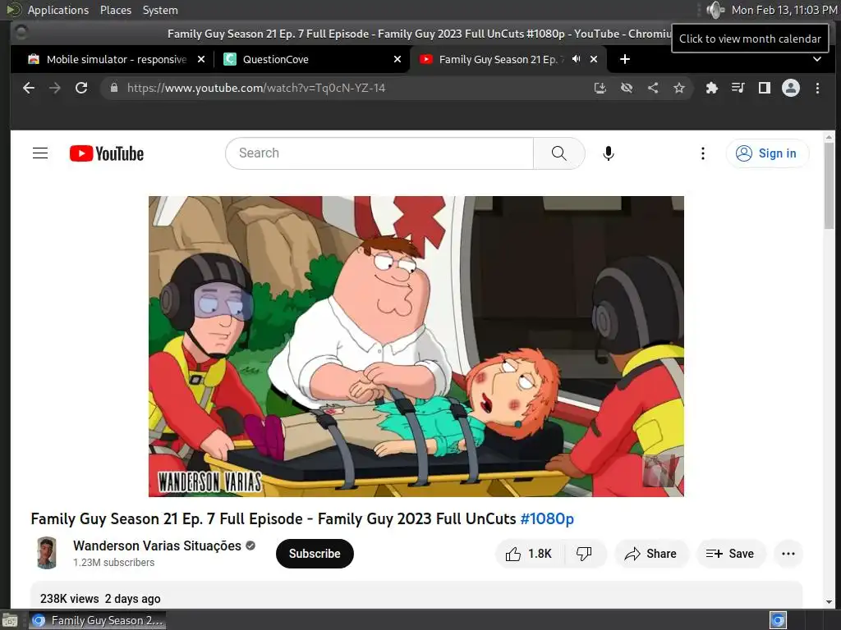Go back with the browser back arrow
The height and width of the screenshot is (630, 841).
29,88
